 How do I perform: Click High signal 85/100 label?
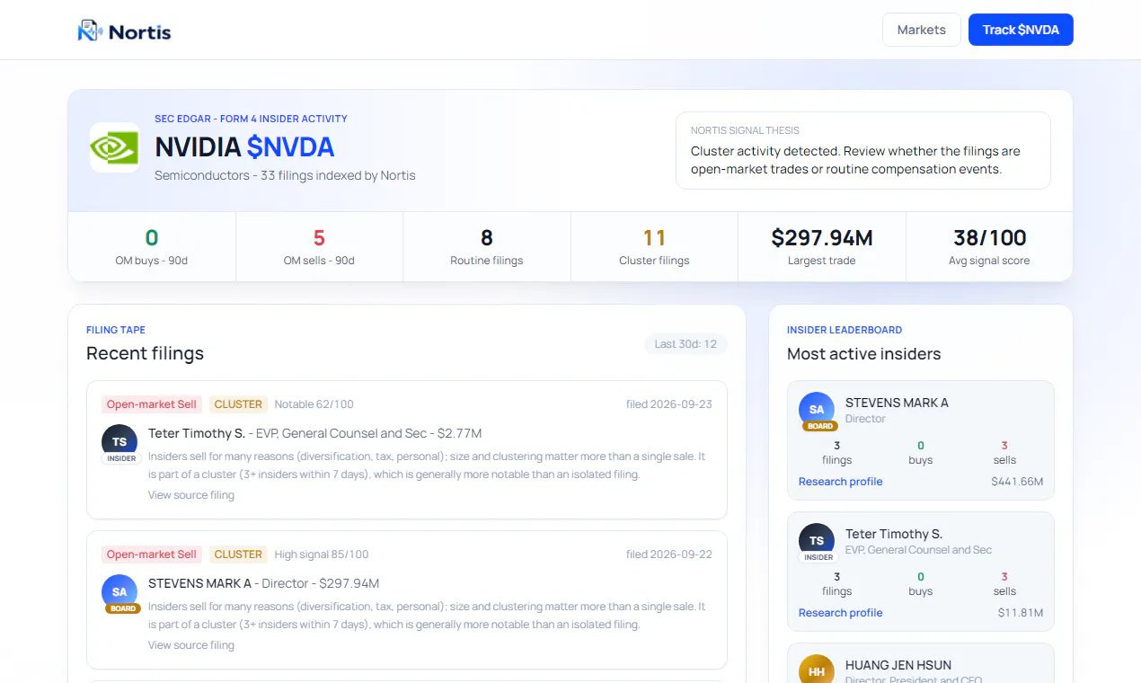322,554
